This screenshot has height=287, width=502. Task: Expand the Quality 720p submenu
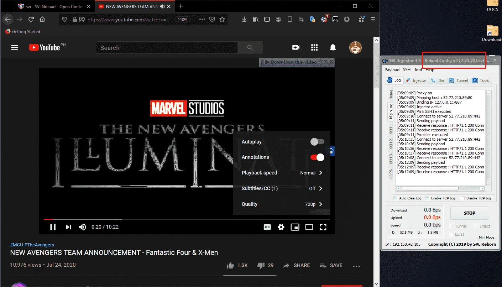(x=282, y=204)
